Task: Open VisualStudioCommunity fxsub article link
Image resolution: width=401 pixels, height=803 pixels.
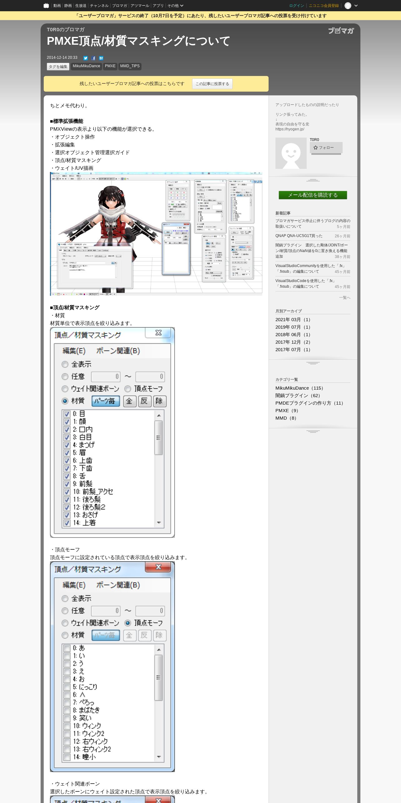Action: click(310, 269)
